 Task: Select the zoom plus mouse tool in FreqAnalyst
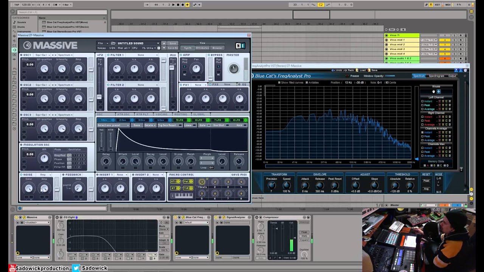(439, 91)
